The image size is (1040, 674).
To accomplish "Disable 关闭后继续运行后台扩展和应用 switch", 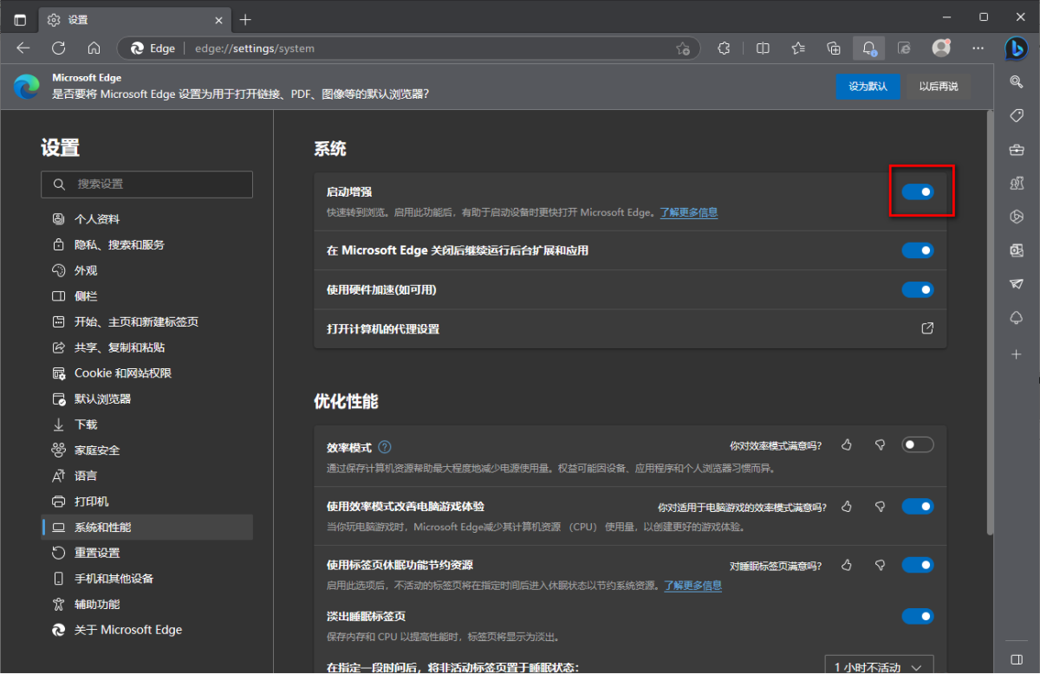I will click(x=918, y=250).
